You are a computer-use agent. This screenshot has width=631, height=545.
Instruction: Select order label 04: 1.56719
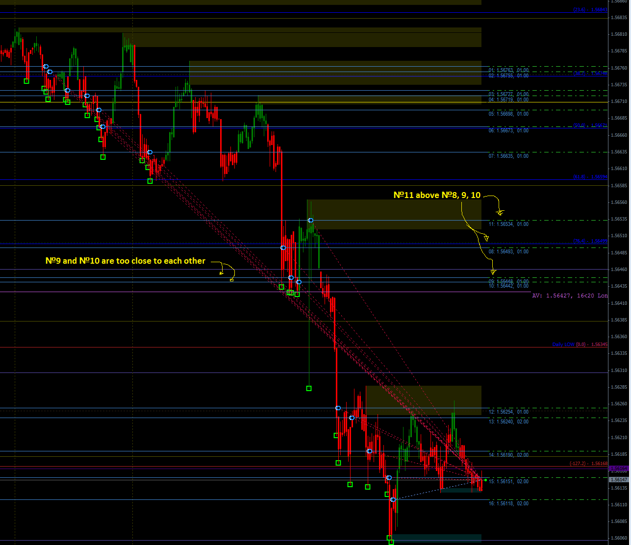[508, 99]
